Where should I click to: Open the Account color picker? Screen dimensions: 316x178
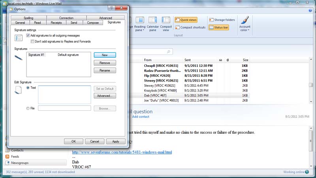(x=245, y=24)
